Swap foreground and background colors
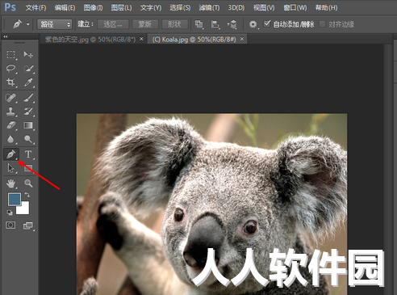This screenshot has width=397, height=295. point(27,194)
